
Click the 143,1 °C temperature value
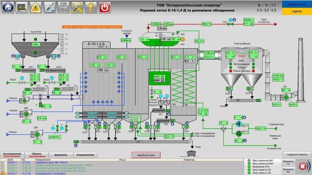199,41
